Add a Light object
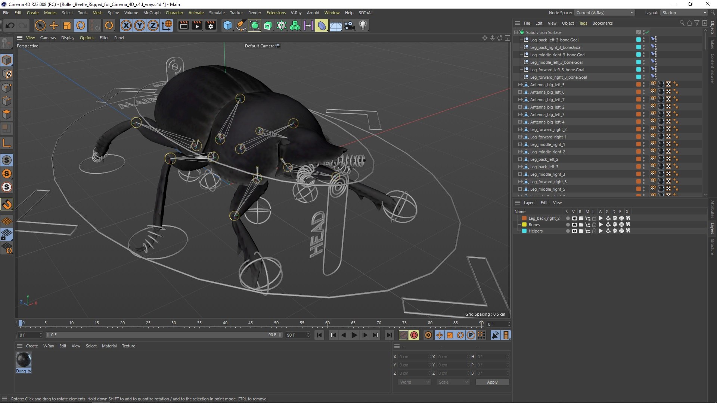717x403 pixels. pyautogui.click(x=363, y=25)
